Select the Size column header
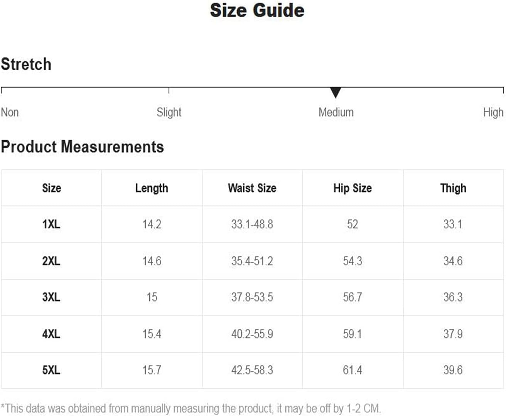Screen dimensions: 506x416 click(x=52, y=188)
